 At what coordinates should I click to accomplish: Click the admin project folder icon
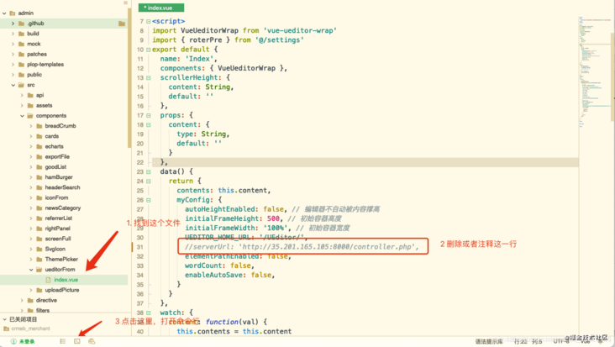click(12, 13)
